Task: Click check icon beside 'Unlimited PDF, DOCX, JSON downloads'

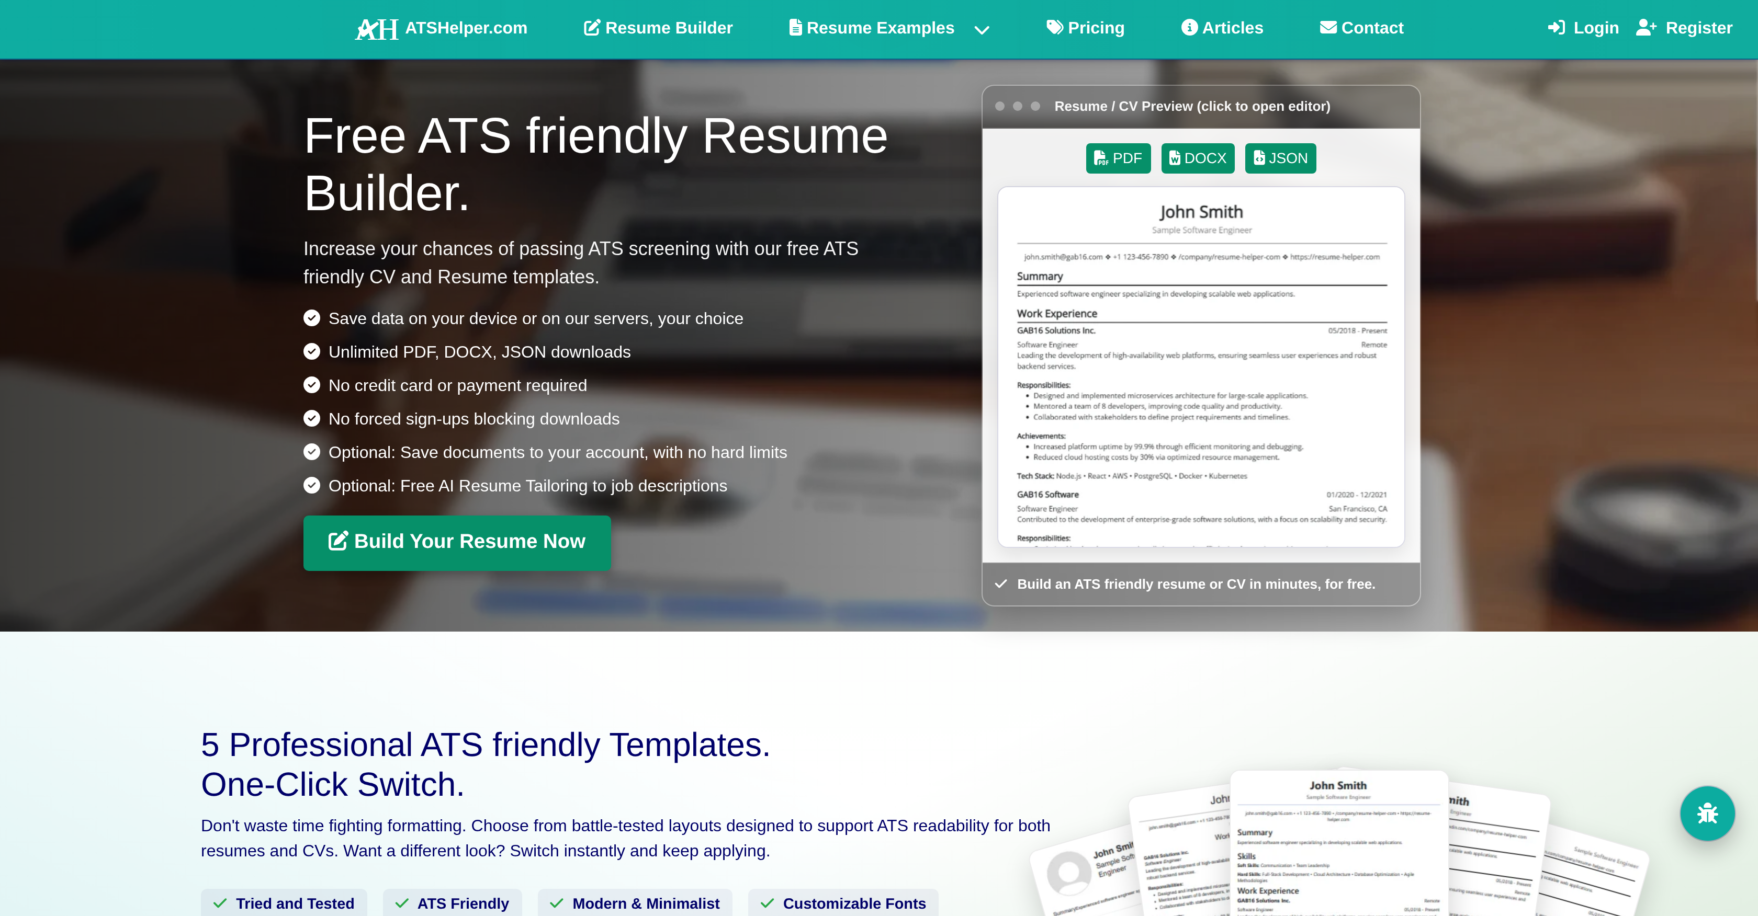Action: click(x=312, y=352)
